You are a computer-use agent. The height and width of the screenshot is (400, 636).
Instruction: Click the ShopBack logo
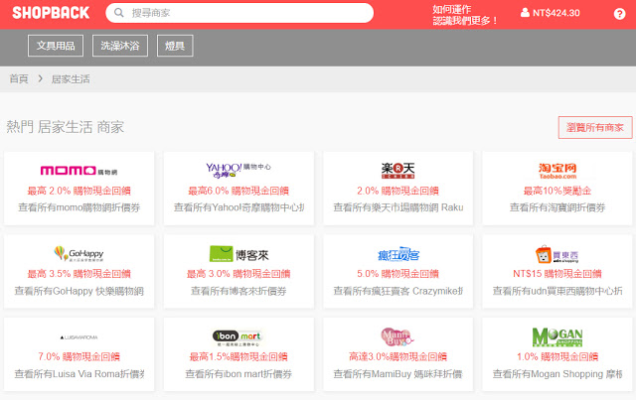50,12
